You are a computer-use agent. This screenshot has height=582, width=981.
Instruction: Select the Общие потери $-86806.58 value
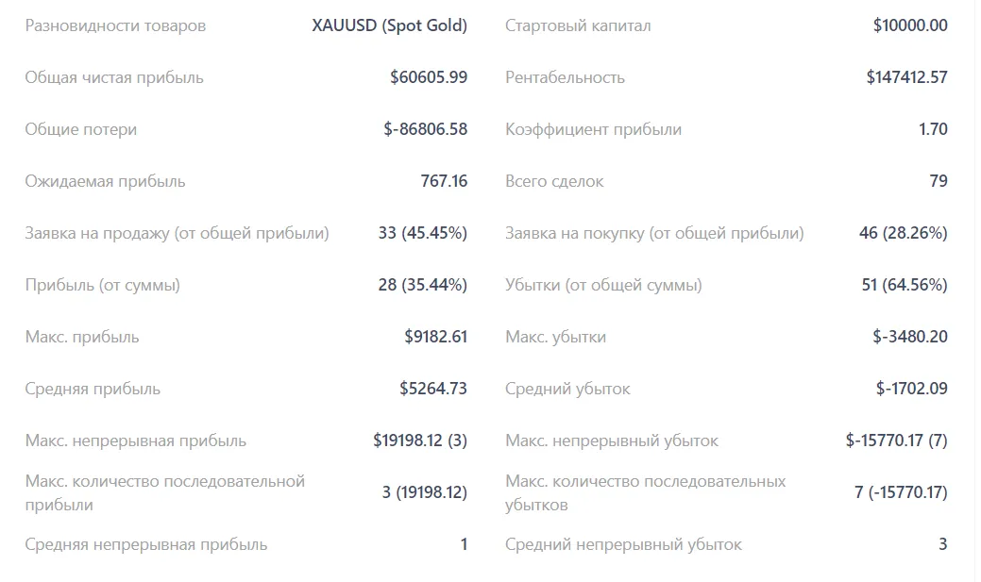click(x=426, y=129)
